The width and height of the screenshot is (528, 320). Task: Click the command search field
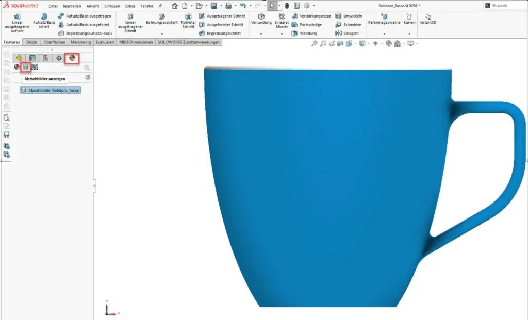505,6
